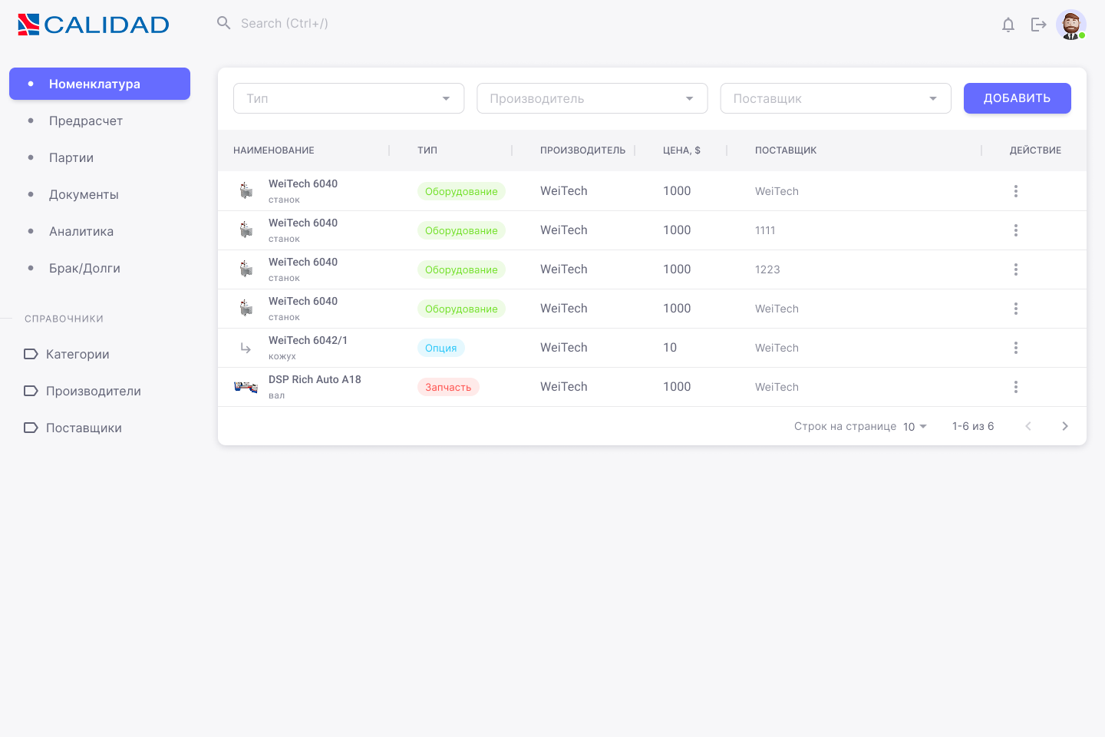Sort by ЦЕНА, $ column header
The height and width of the screenshot is (737, 1105).
[x=681, y=150]
